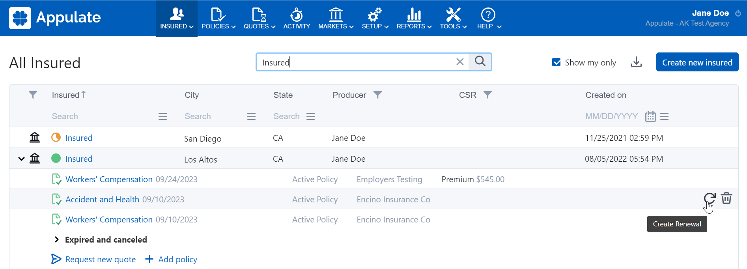
Task: Open the Created on calendar picker
Action: 650,117
